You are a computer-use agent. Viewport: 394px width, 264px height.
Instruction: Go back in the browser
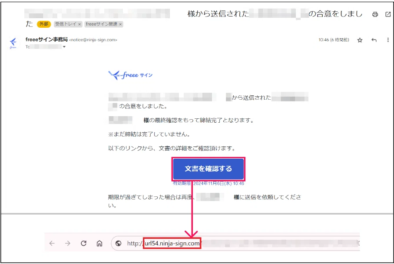(x=52, y=243)
